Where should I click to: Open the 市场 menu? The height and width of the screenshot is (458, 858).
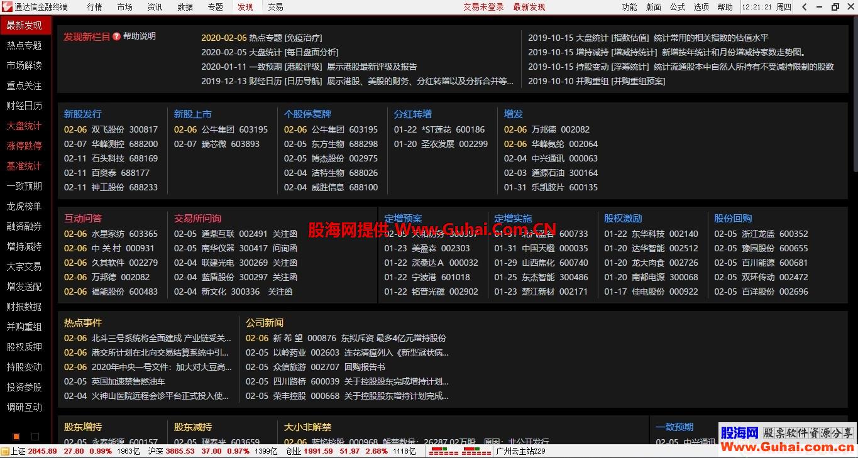coord(124,7)
